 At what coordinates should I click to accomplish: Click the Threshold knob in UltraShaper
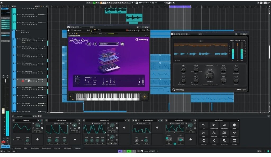point(210,75)
